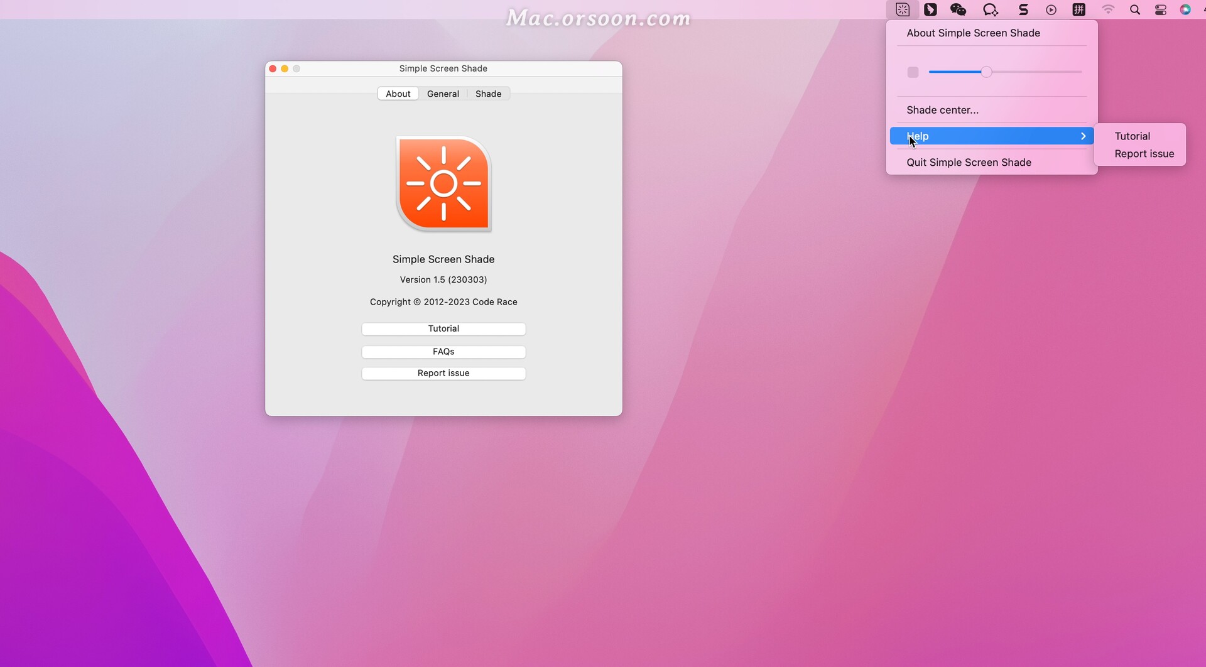
Task: Click the Simple Screen Shade app logo
Action: (443, 183)
